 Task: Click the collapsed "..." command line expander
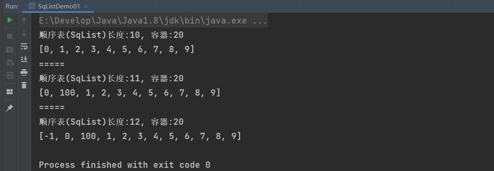pyautogui.click(x=260, y=21)
